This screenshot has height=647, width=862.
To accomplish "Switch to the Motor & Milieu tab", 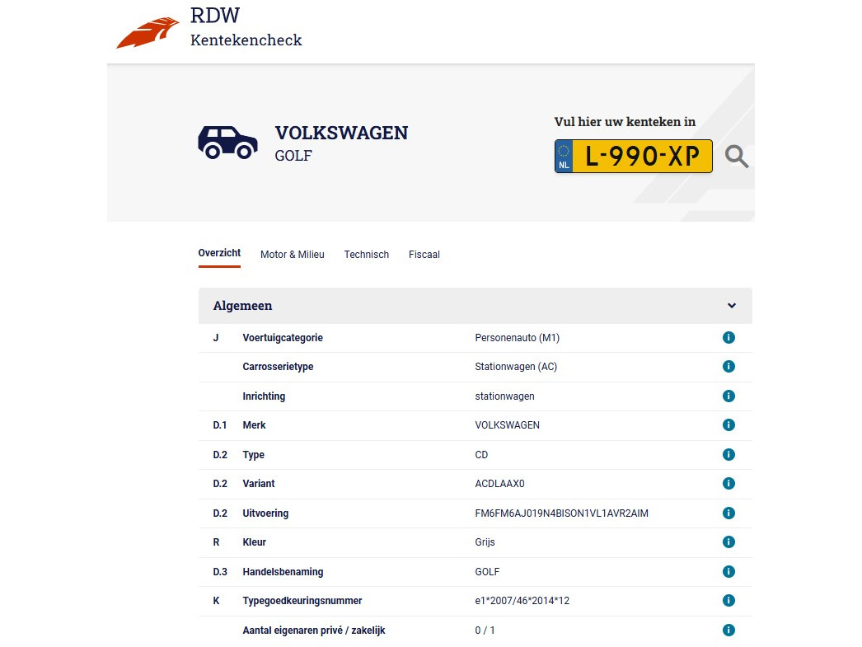I will pos(293,255).
